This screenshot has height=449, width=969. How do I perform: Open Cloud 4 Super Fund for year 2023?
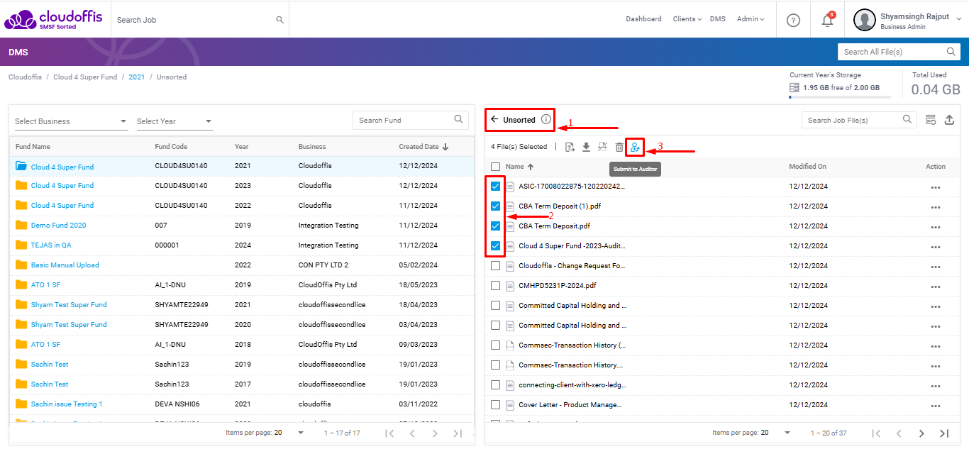click(x=62, y=186)
